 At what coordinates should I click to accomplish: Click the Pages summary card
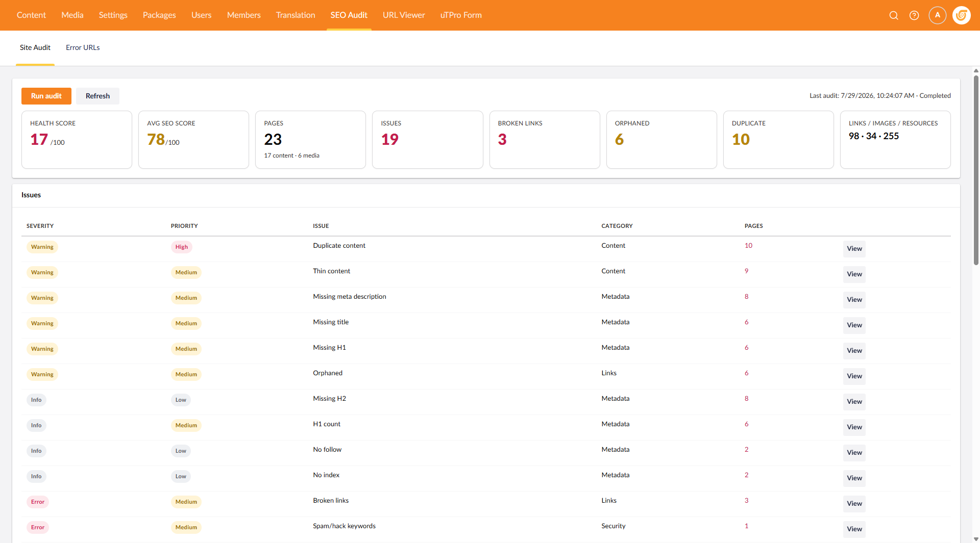click(310, 140)
